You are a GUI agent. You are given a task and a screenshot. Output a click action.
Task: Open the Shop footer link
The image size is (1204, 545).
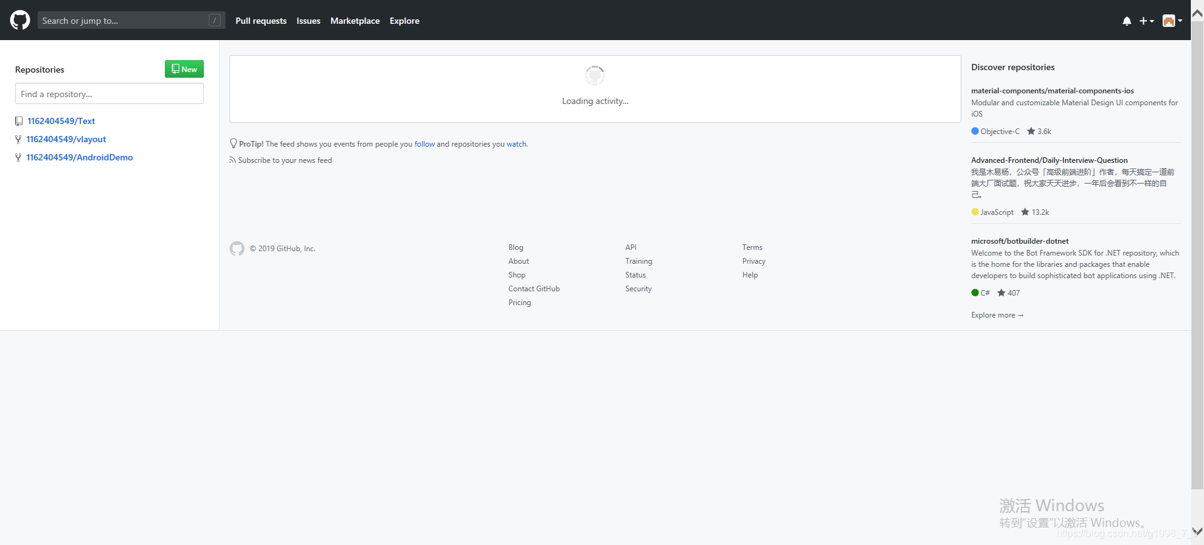point(517,275)
